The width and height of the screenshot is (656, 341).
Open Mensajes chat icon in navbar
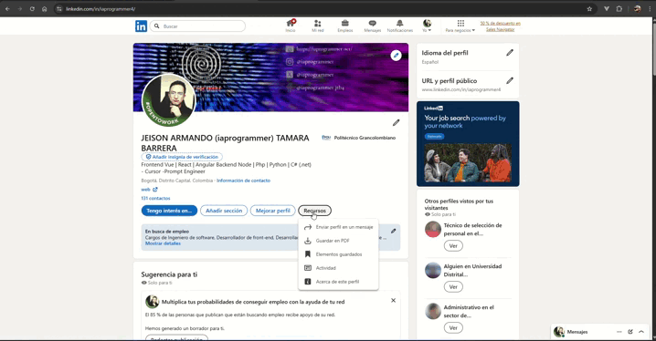tap(373, 26)
